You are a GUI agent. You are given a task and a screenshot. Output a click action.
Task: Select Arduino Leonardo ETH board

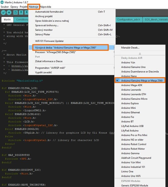click(x=140, y=94)
